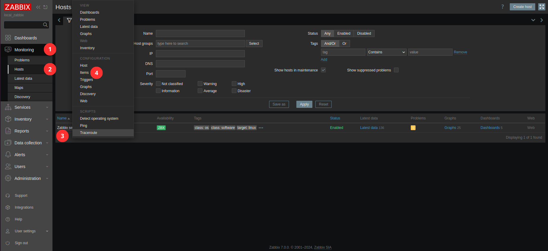Select Any status filter
This screenshot has height=251, width=548.
pyautogui.click(x=327, y=33)
